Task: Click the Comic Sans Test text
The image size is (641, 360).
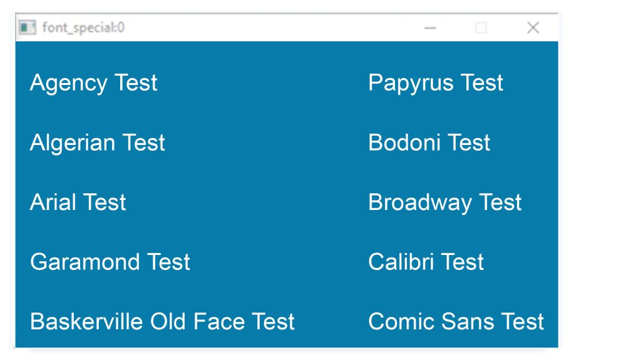Action: [x=456, y=321]
